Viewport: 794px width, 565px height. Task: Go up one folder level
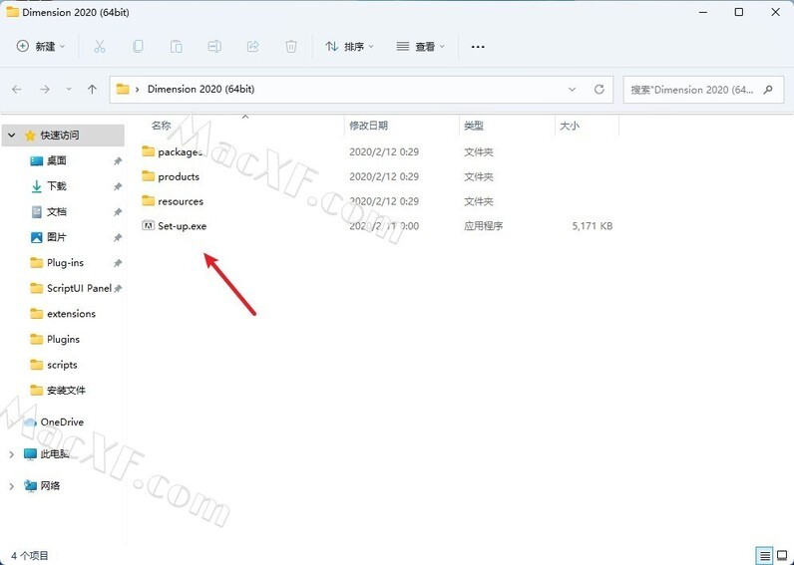point(92,90)
